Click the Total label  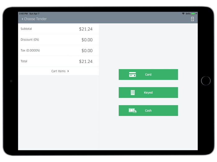pos(24,61)
